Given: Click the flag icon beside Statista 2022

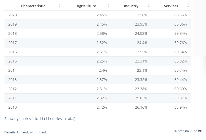Looking at the screenshot, I should click(x=200, y=131).
